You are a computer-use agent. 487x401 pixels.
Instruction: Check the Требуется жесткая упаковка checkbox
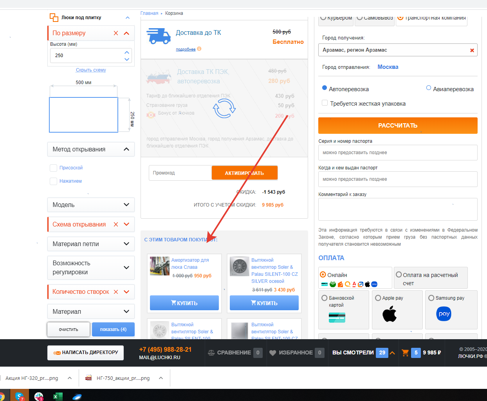point(325,103)
